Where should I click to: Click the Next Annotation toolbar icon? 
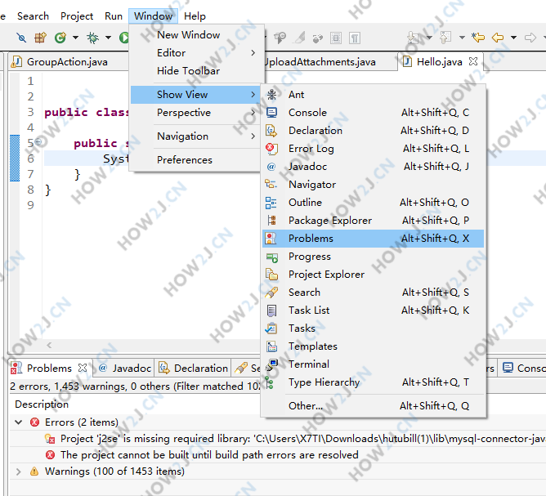[414, 38]
